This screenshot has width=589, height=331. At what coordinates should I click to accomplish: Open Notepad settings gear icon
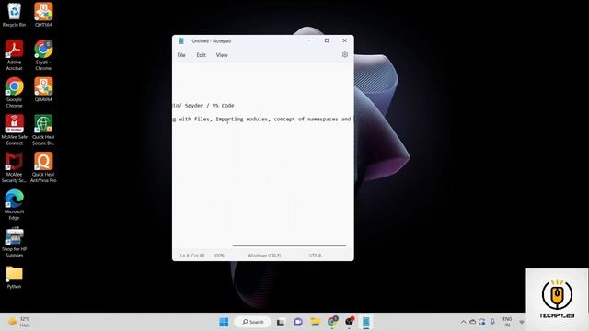345,55
